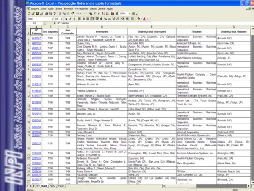This screenshot has height=191, width=254.
Task: Expand the undo history dropdown arrow
Action: pos(80,14)
